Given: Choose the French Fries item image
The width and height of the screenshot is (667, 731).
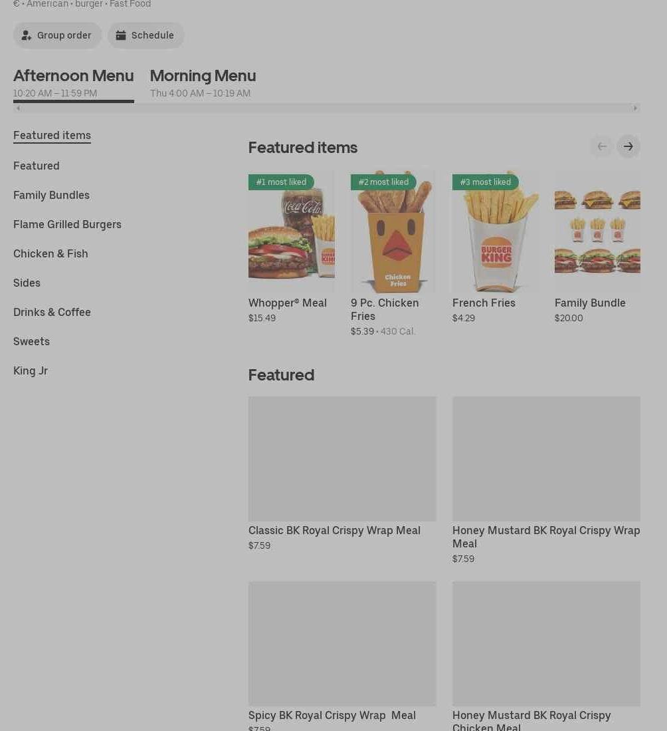Looking at the screenshot, I should coord(496,231).
